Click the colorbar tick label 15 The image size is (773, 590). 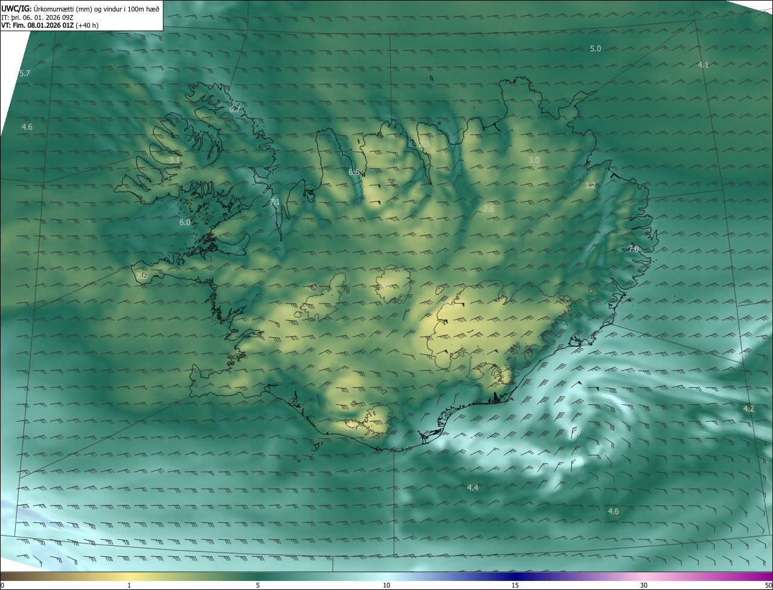pyautogui.click(x=515, y=585)
